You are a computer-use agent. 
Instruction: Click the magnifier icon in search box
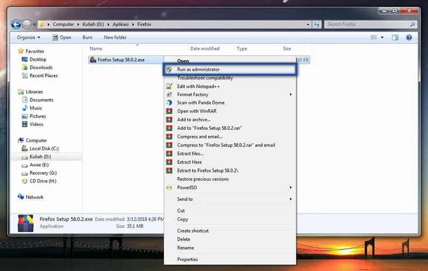(x=412, y=24)
